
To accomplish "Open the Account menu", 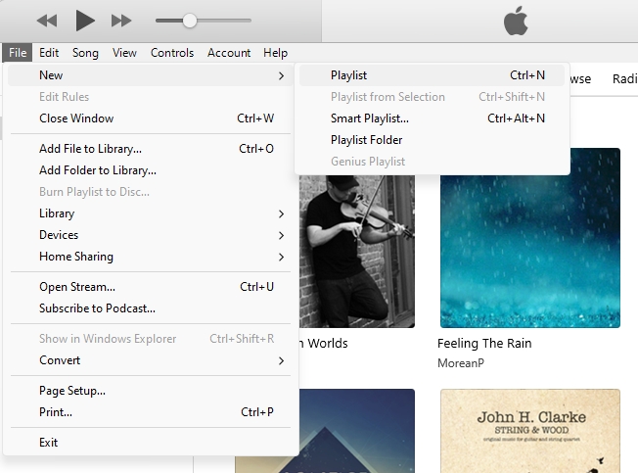I will [x=229, y=53].
